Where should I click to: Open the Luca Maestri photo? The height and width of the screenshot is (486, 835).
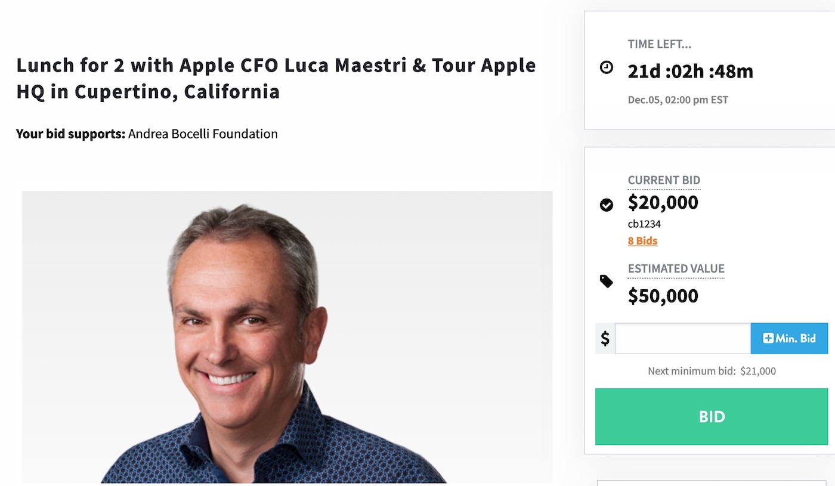pos(287,337)
